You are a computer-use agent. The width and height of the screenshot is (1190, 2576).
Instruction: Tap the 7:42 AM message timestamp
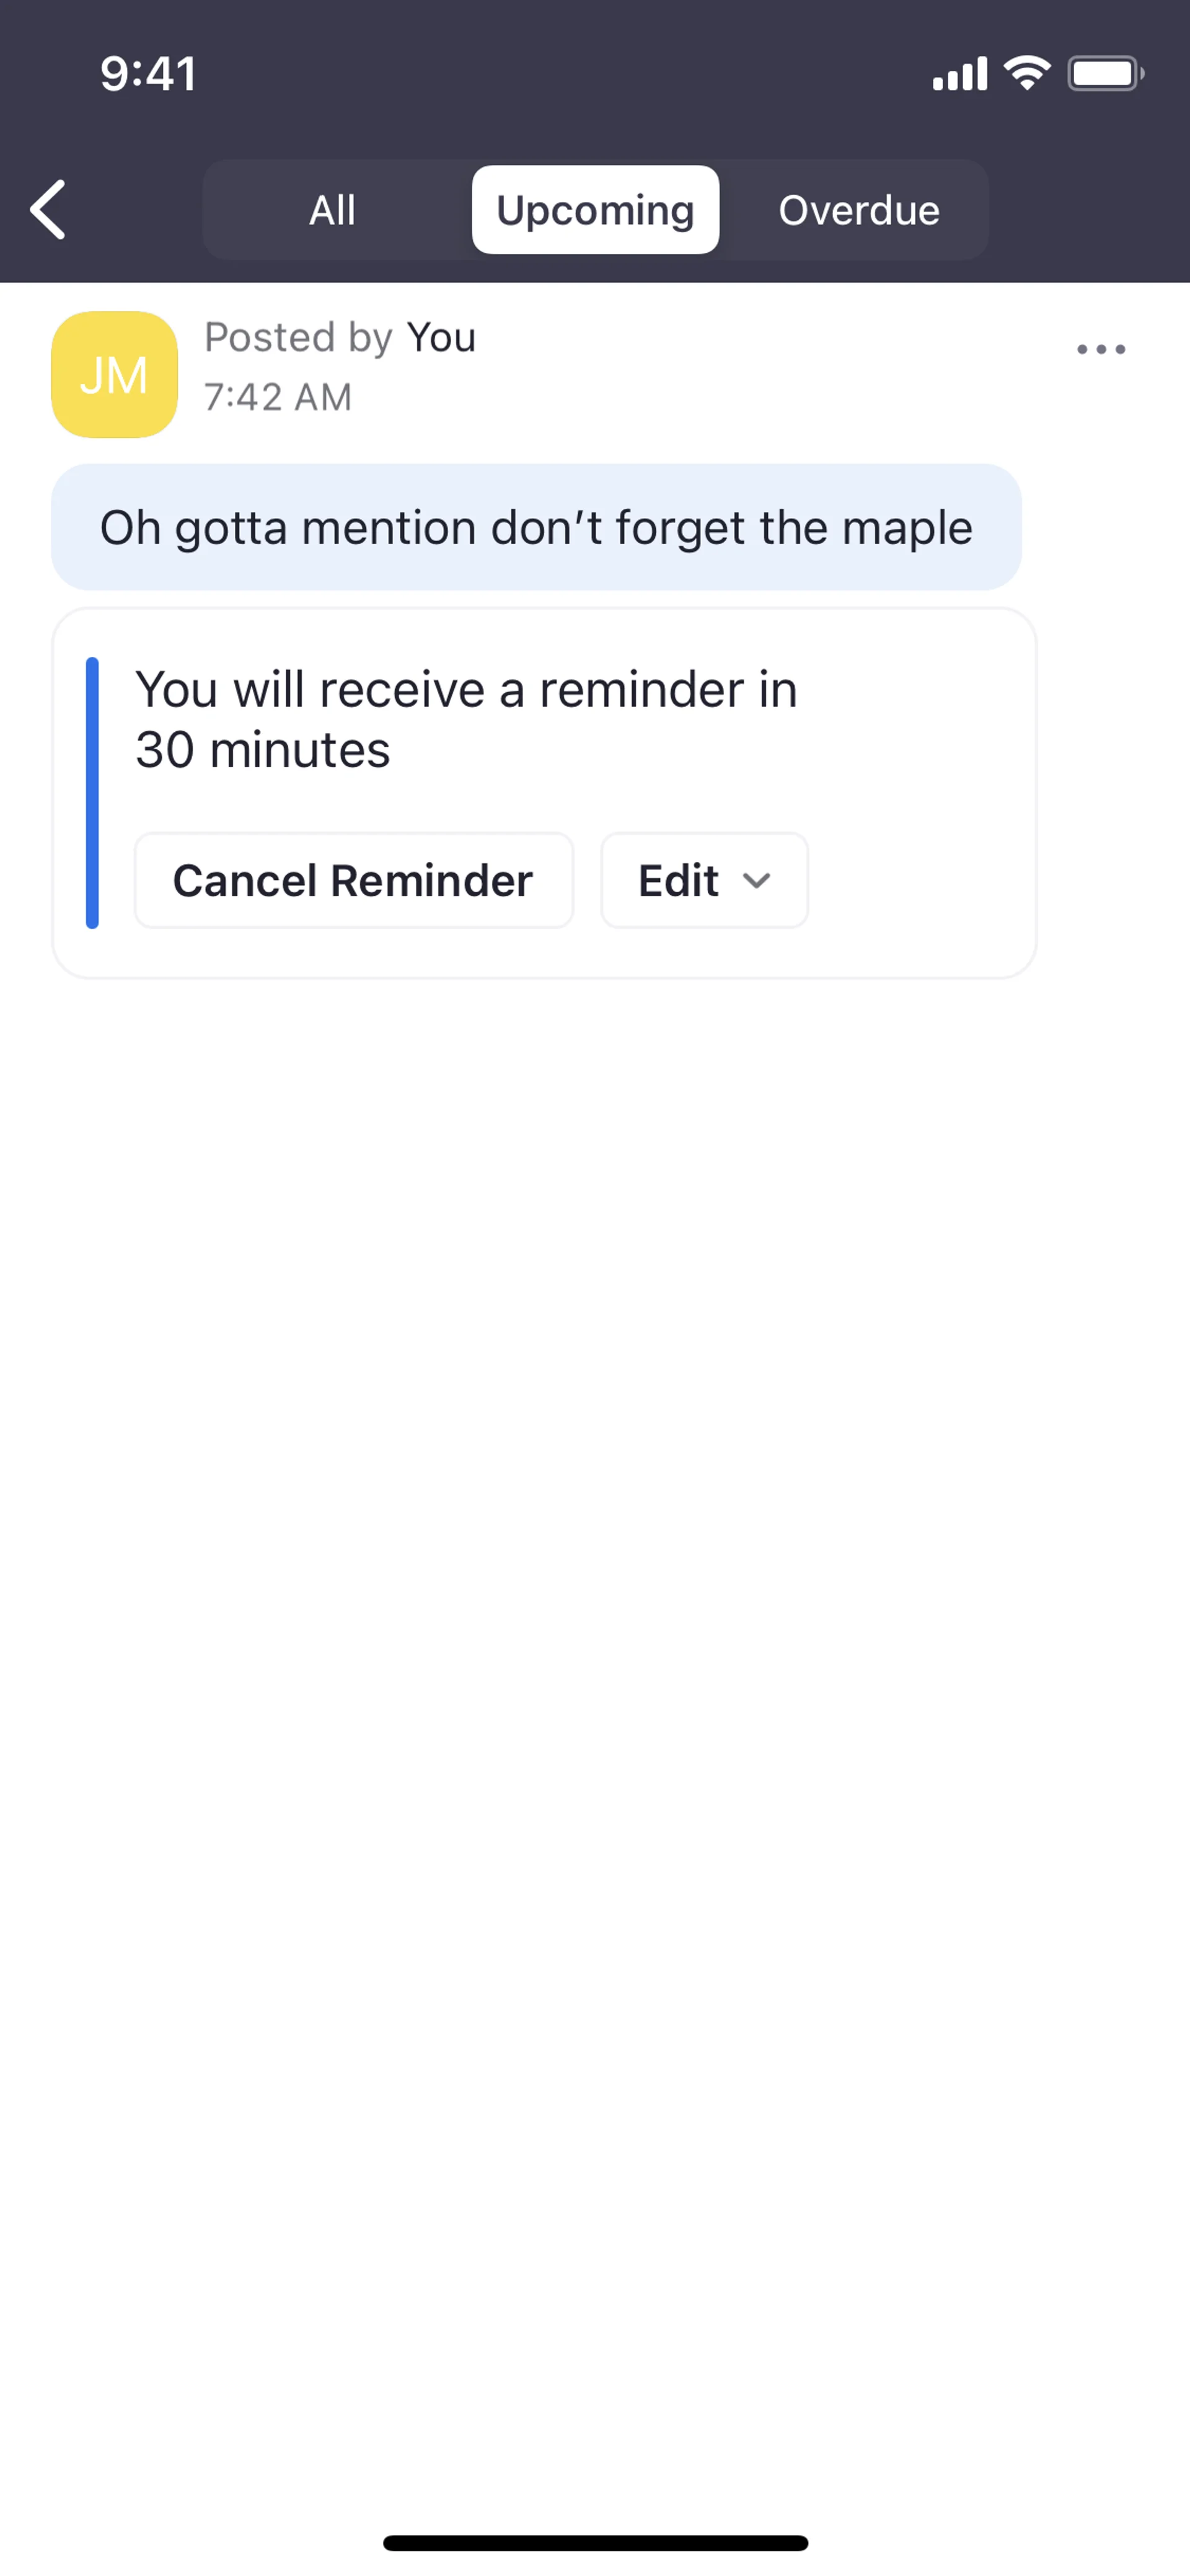(x=278, y=398)
